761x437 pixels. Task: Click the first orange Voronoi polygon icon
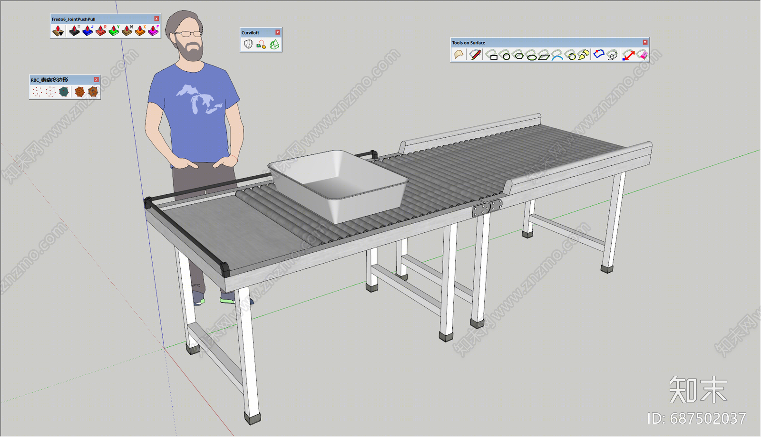pyautogui.click(x=79, y=92)
